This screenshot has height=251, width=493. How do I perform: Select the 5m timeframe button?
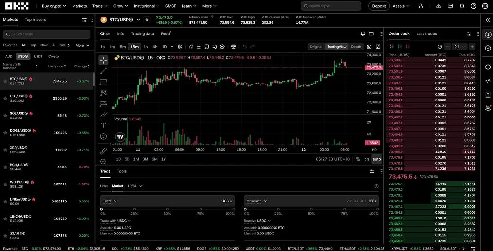coord(123,47)
